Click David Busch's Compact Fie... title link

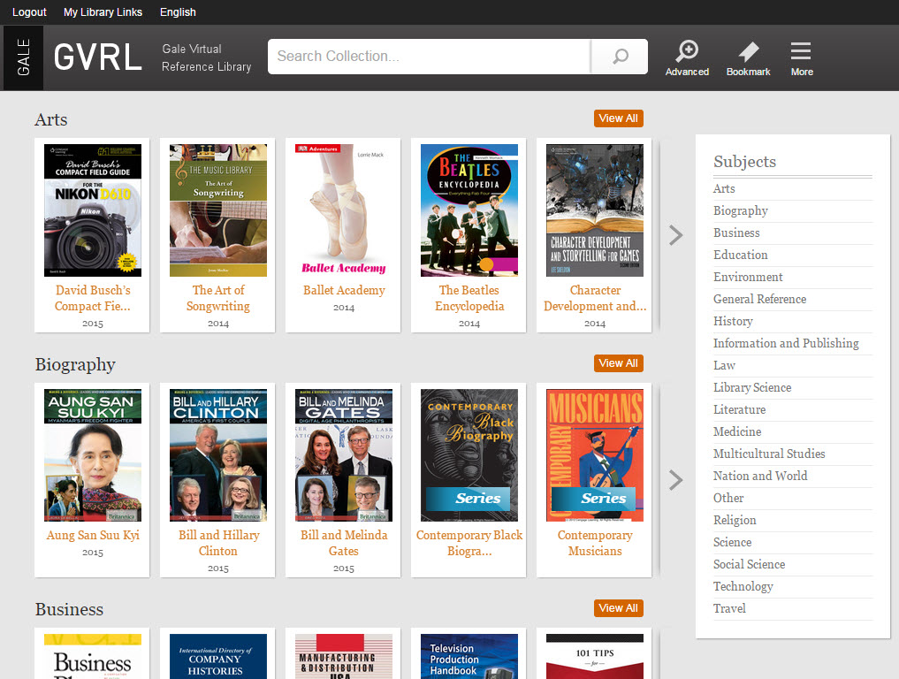pos(92,298)
